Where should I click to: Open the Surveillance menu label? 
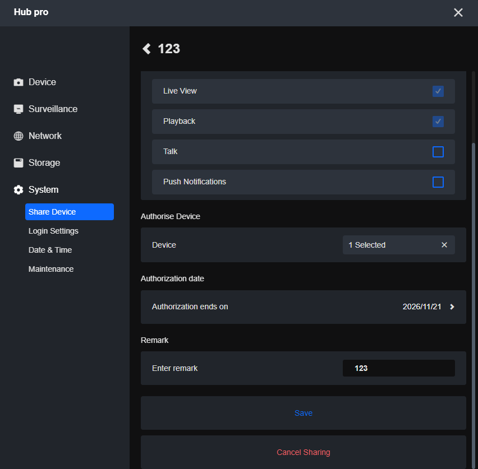pos(53,109)
